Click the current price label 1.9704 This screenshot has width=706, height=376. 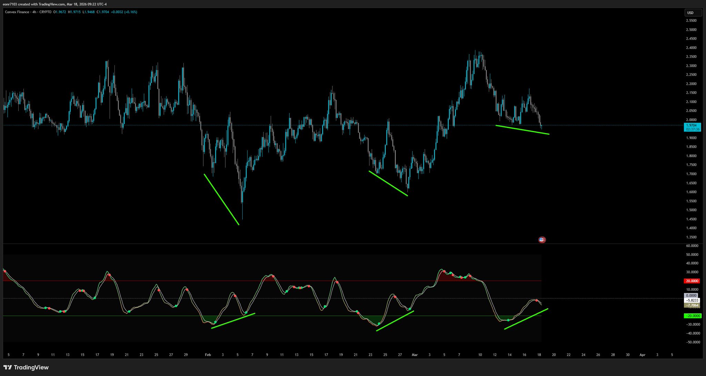click(x=692, y=125)
